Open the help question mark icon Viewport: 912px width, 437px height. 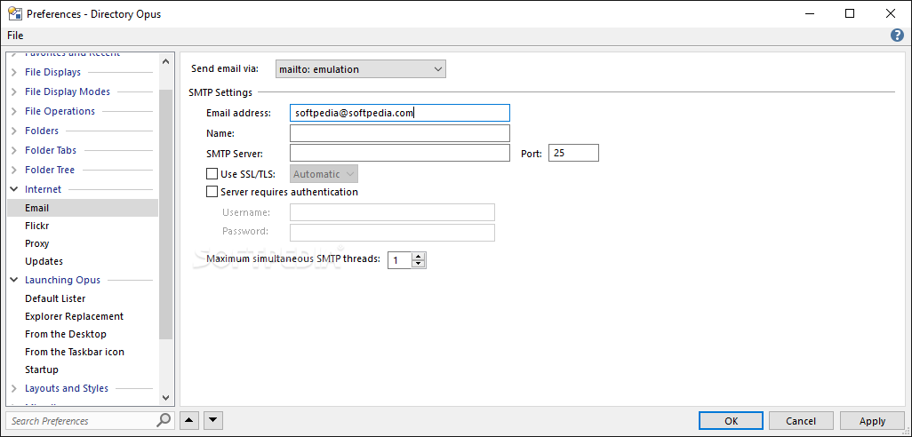(896, 36)
